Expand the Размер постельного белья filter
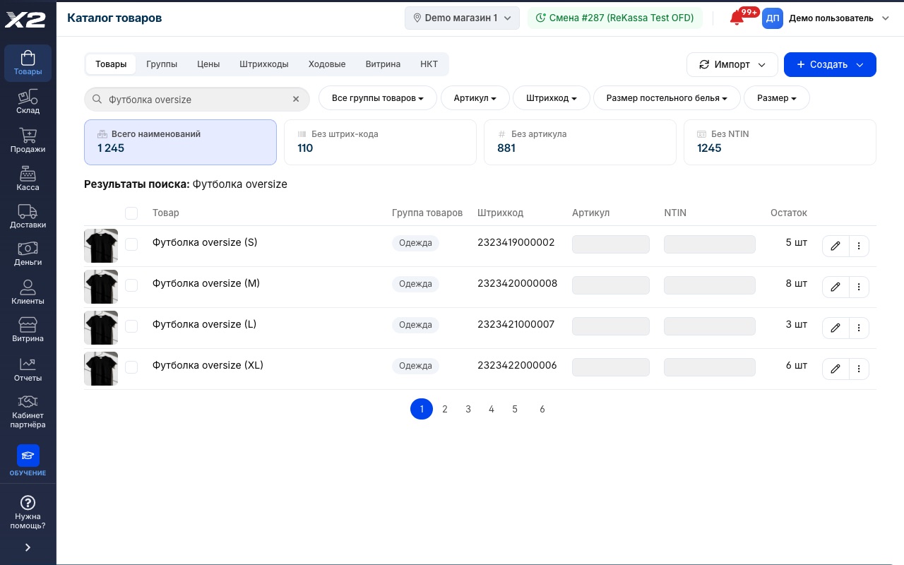This screenshot has width=904, height=565. (667, 98)
